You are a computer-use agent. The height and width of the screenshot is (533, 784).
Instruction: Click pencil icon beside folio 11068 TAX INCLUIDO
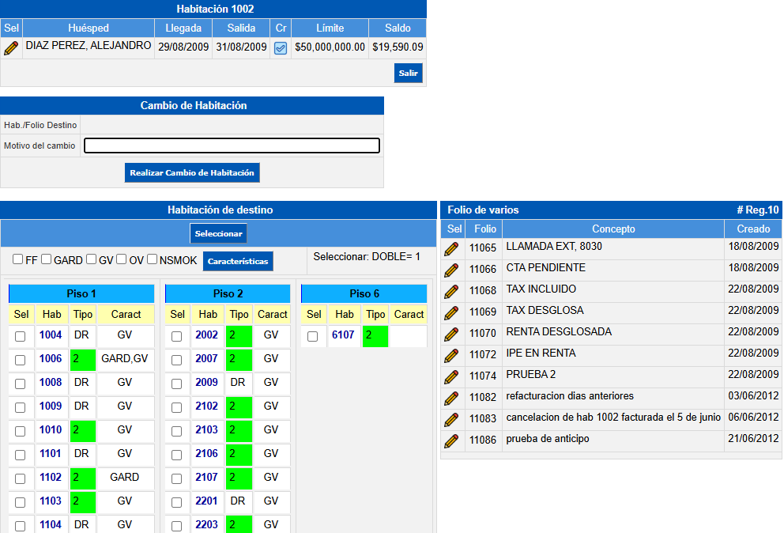point(451,292)
